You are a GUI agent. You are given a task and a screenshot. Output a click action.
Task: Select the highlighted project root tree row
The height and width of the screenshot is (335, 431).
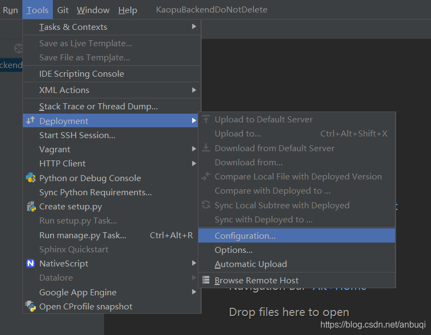(x=11, y=65)
